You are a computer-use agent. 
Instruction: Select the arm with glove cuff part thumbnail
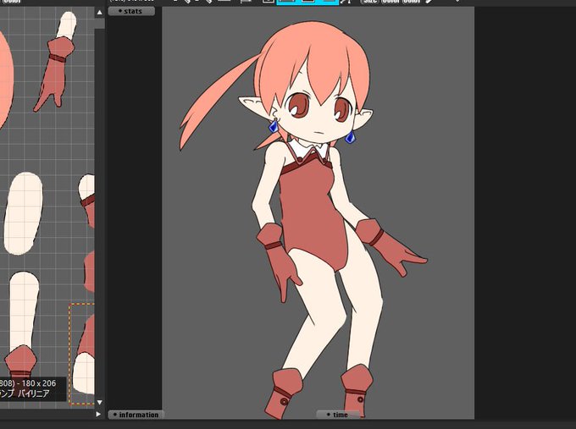click(x=22, y=325)
